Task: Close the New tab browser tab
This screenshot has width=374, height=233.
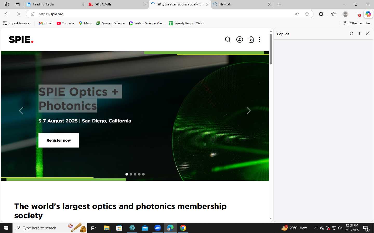Action: pos(269,4)
